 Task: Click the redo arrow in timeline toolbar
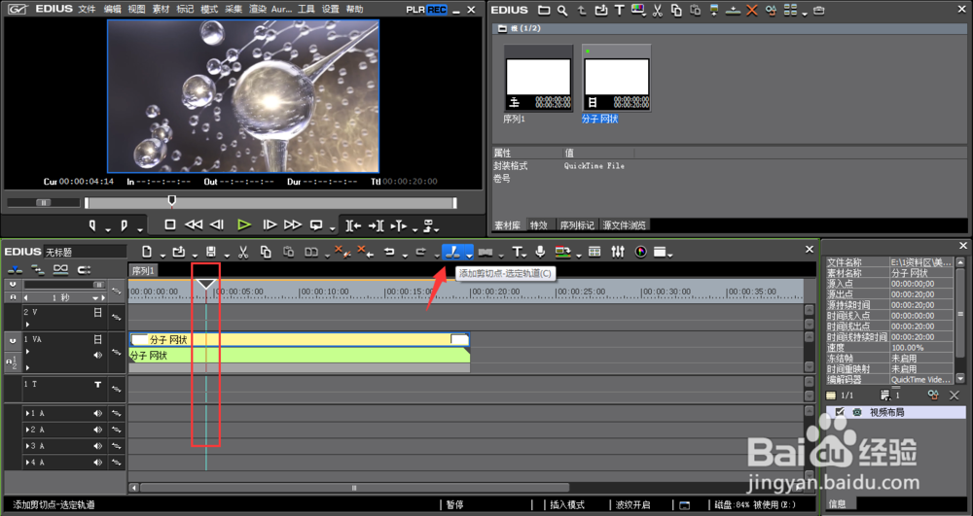pyautogui.click(x=421, y=252)
